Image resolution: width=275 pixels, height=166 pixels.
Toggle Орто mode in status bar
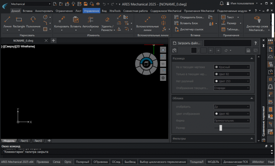pyautogui.click(x=68, y=162)
